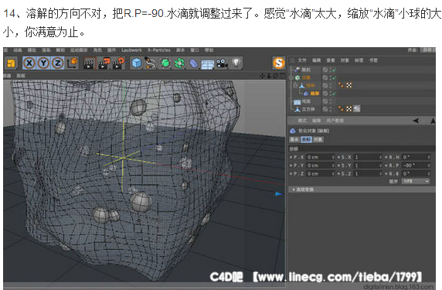Click the blue cube primitive icon

[x=137, y=63]
